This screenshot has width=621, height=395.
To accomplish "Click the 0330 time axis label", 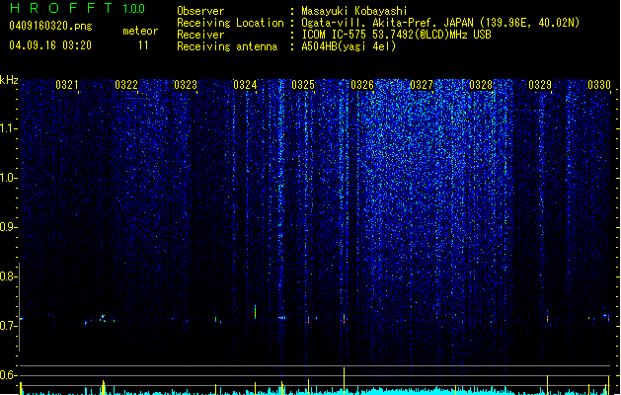I will [x=599, y=84].
